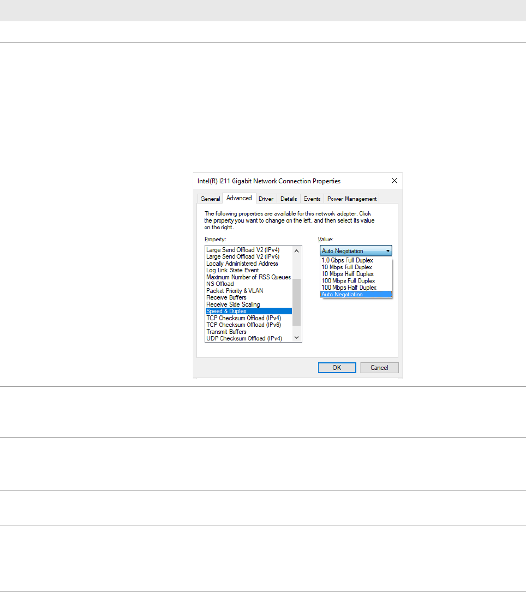This screenshot has width=526, height=592.
Task: Pick Auto Negotiation in the dropdown list
Action: tap(356, 295)
